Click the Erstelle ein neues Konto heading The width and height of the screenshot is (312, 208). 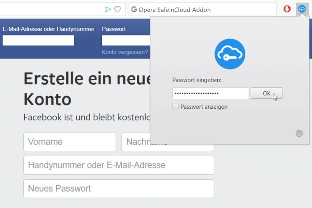pyautogui.click(x=87, y=89)
